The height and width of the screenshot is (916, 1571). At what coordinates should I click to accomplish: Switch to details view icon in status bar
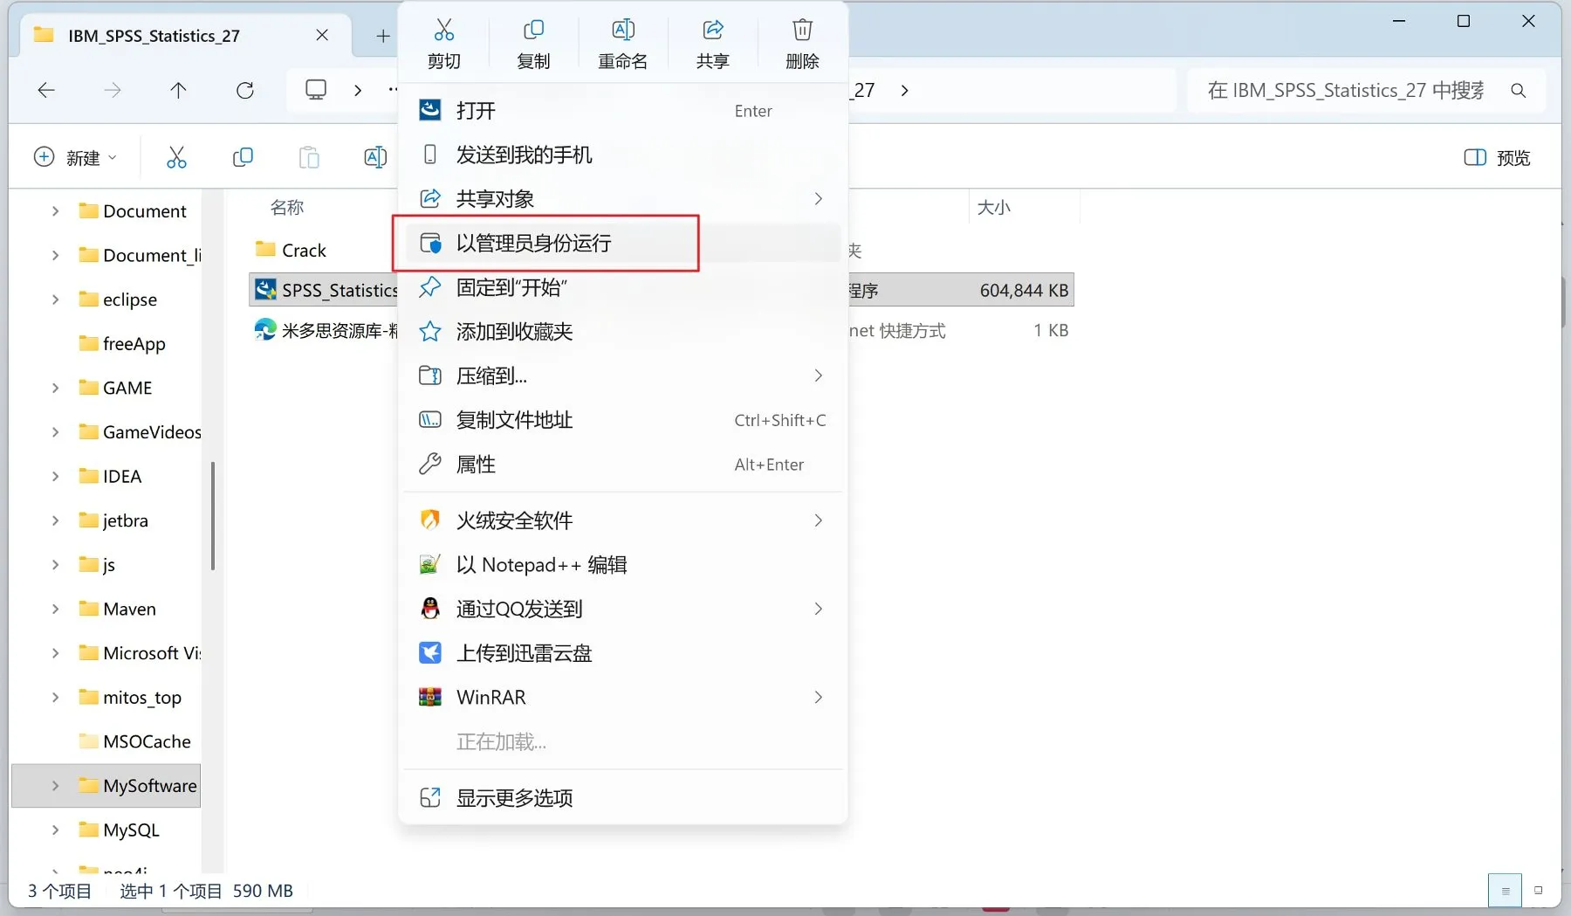[x=1505, y=891]
